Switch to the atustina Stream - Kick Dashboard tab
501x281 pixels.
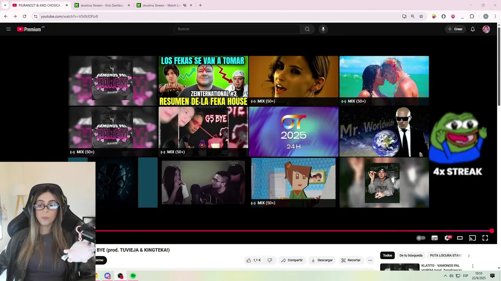tap(102, 5)
